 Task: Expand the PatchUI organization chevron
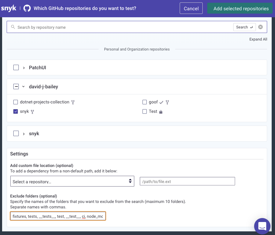coord(24,68)
